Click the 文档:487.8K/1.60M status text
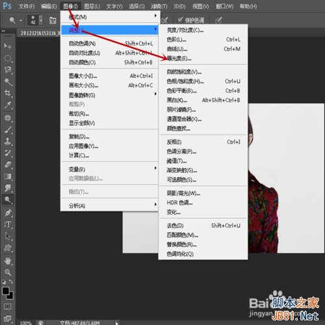This screenshot has height=325, width=325. click(x=80, y=323)
